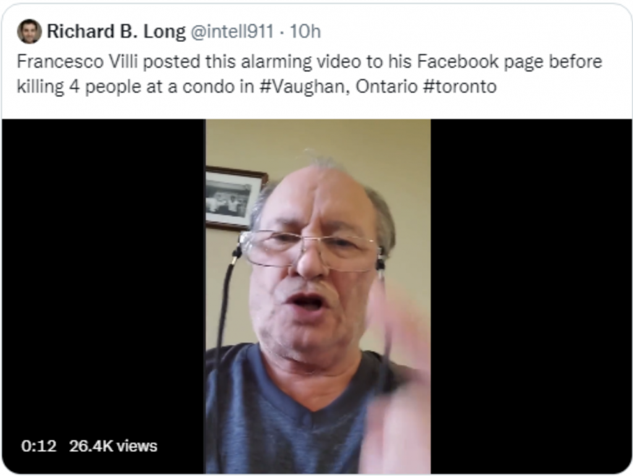The image size is (633, 476).
Task: Click the dot separator before 10h
Action: pyautogui.click(x=282, y=32)
